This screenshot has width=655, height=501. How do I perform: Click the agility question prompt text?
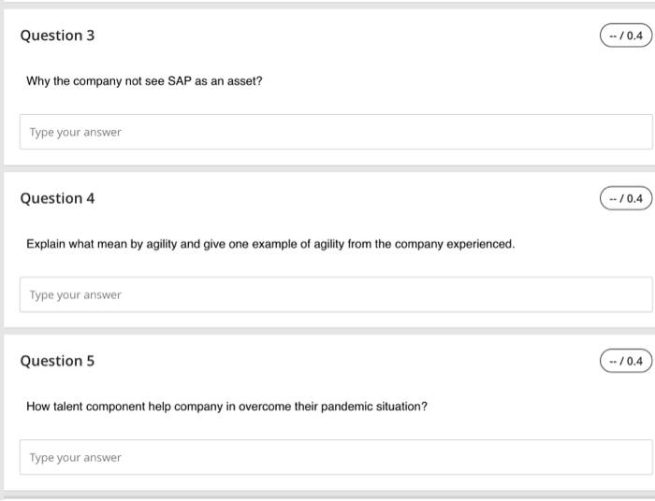click(x=270, y=244)
